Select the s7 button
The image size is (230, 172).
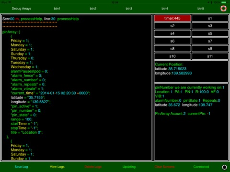pos(210,41)
